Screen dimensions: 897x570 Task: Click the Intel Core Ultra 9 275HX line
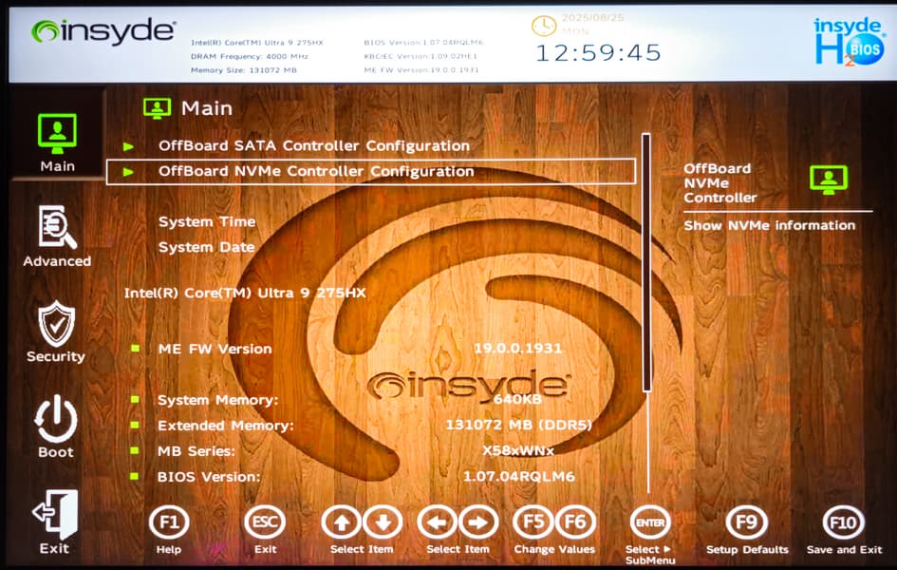tap(245, 293)
